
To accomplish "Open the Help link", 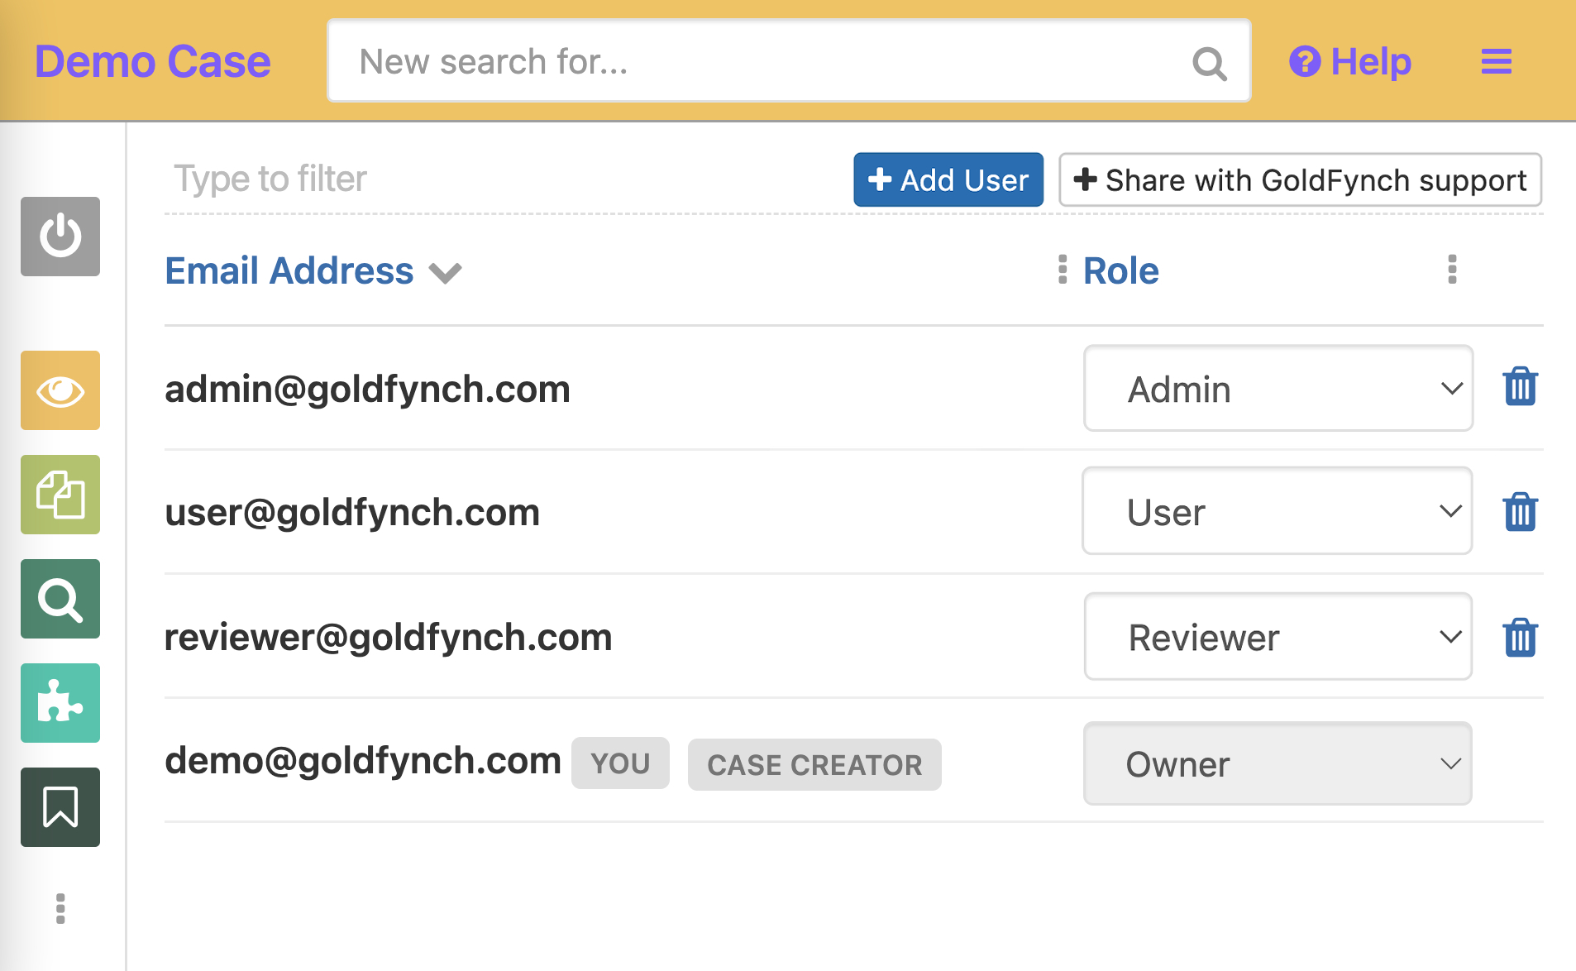I will point(1349,61).
